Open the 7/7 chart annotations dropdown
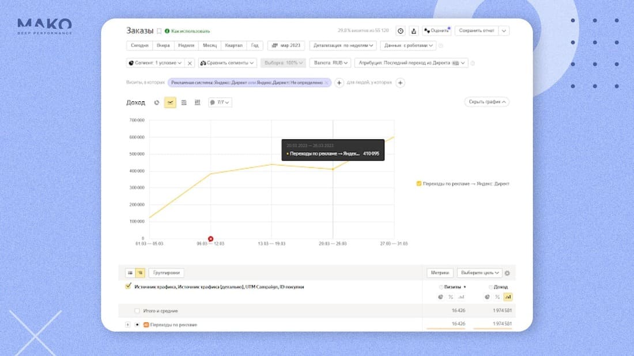The width and height of the screenshot is (634, 356). 220,102
